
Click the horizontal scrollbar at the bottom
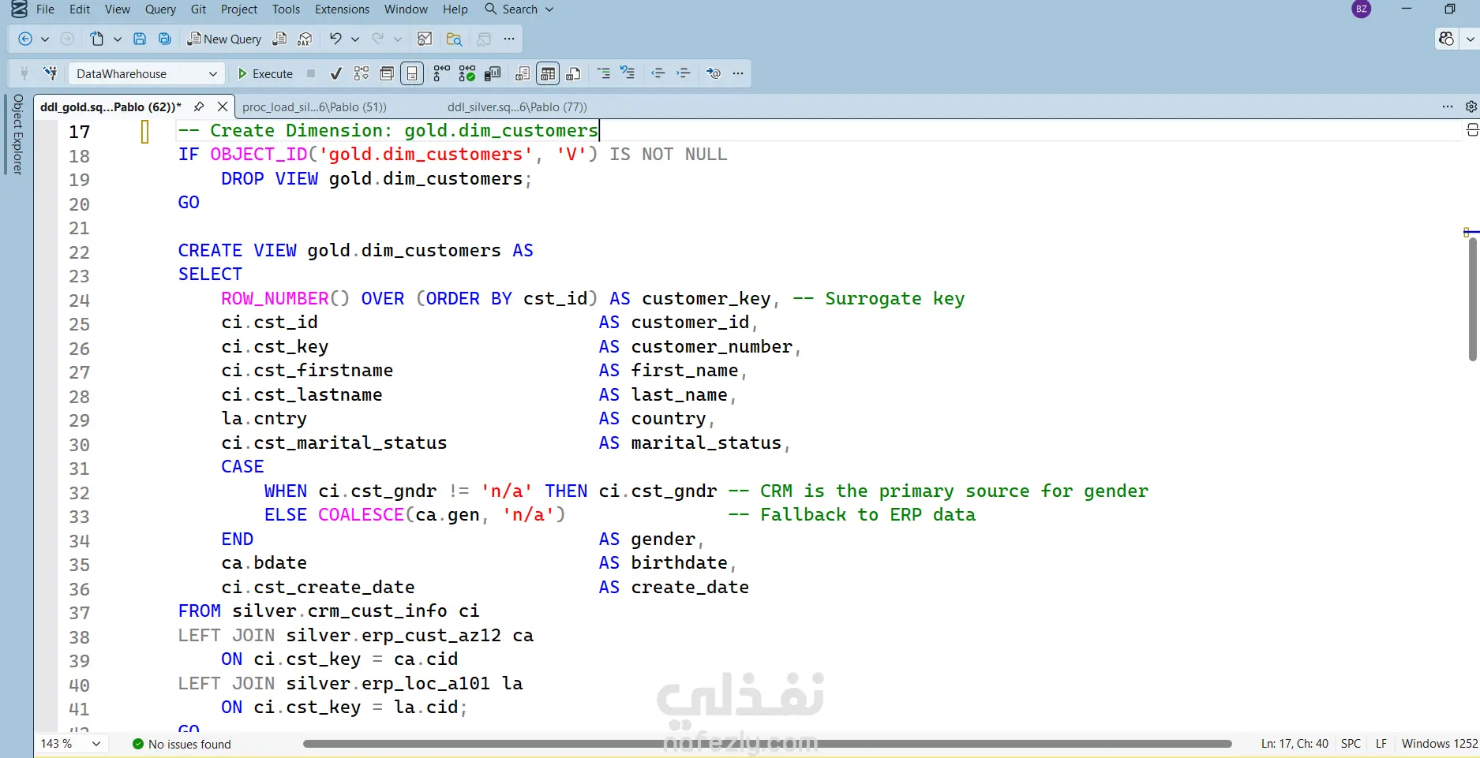tap(767, 743)
